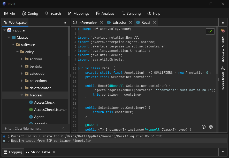Click the AccessCheck class icon
Image resolution: width=229 pixels, height=158 pixels.
coord(31,102)
